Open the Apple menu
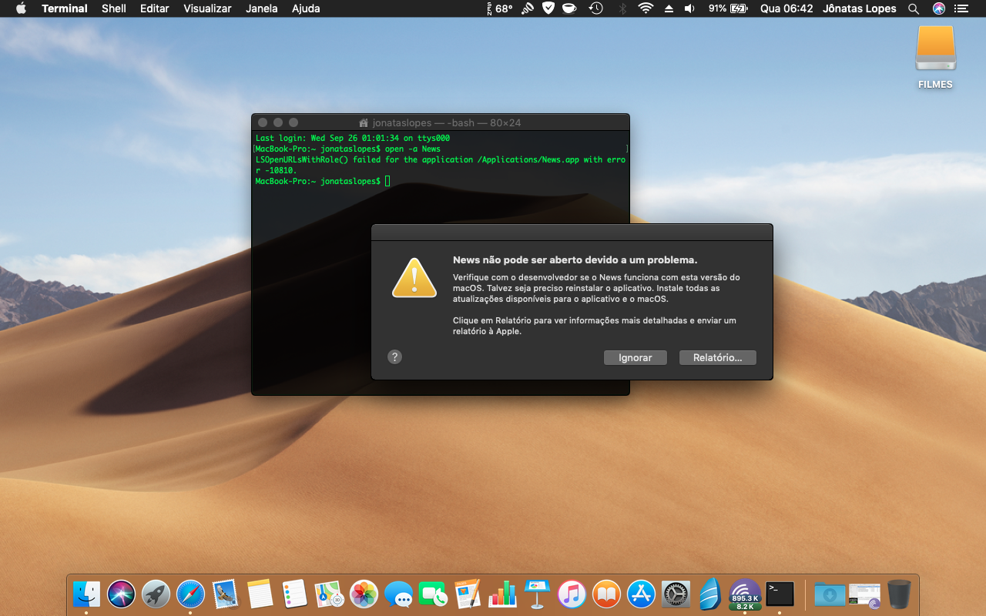This screenshot has height=616, width=986. coord(21,8)
